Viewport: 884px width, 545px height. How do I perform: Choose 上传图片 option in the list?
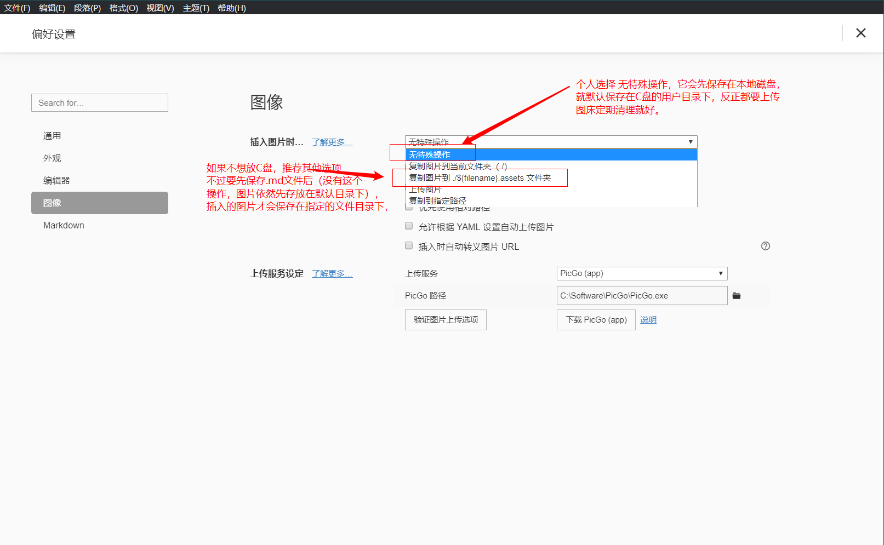pyautogui.click(x=551, y=190)
